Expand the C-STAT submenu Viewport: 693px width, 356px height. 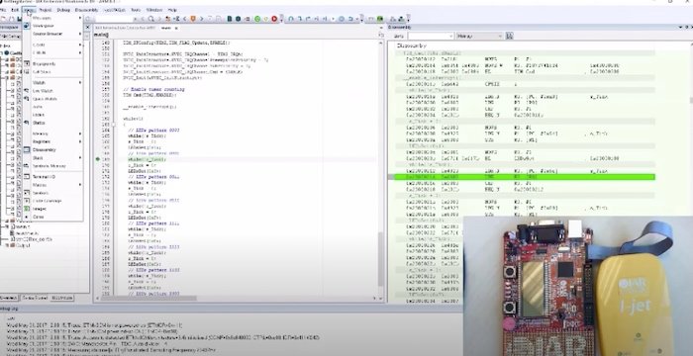point(52,44)
